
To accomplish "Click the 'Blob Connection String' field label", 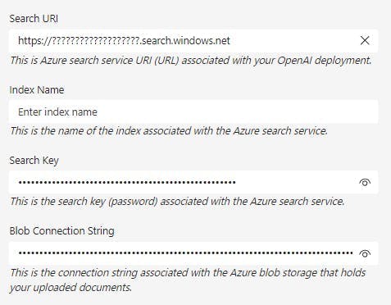I will 61,231.
